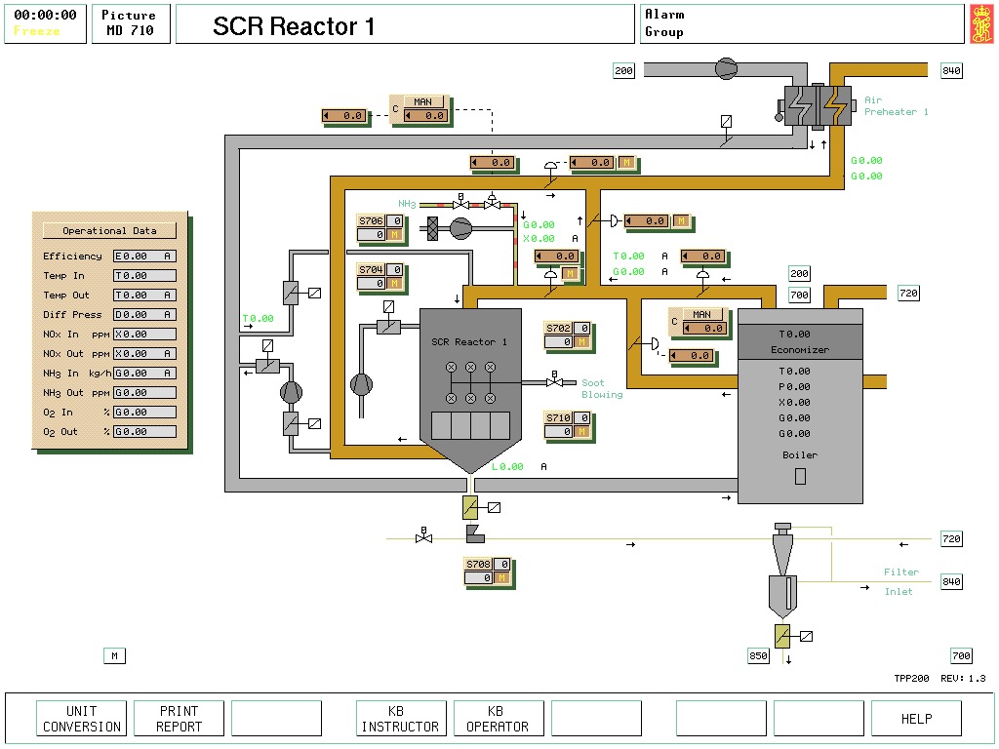
Task: Select the ash hopper damper below reactor
Action: click(470, 507)
